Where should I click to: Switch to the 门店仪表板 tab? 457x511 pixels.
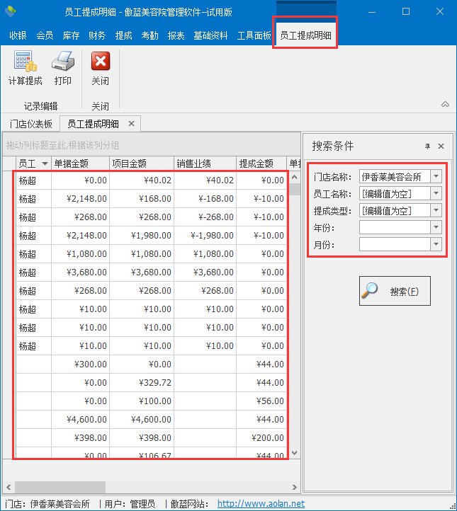[31, 124]
